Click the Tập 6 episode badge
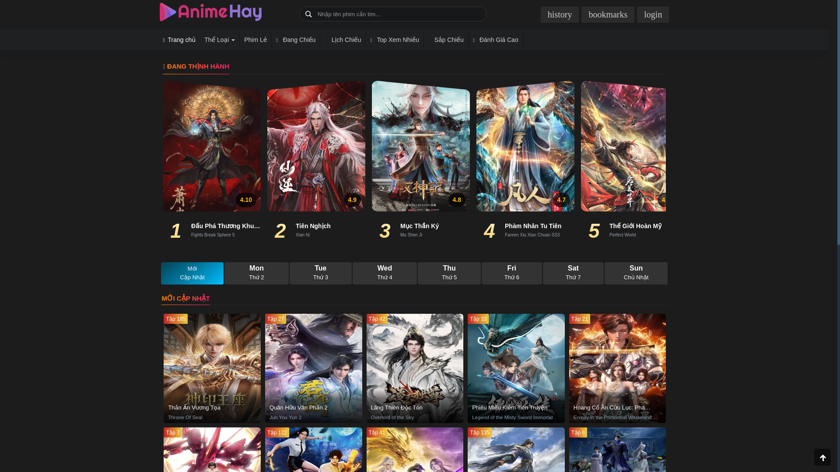 coord(578,433)
